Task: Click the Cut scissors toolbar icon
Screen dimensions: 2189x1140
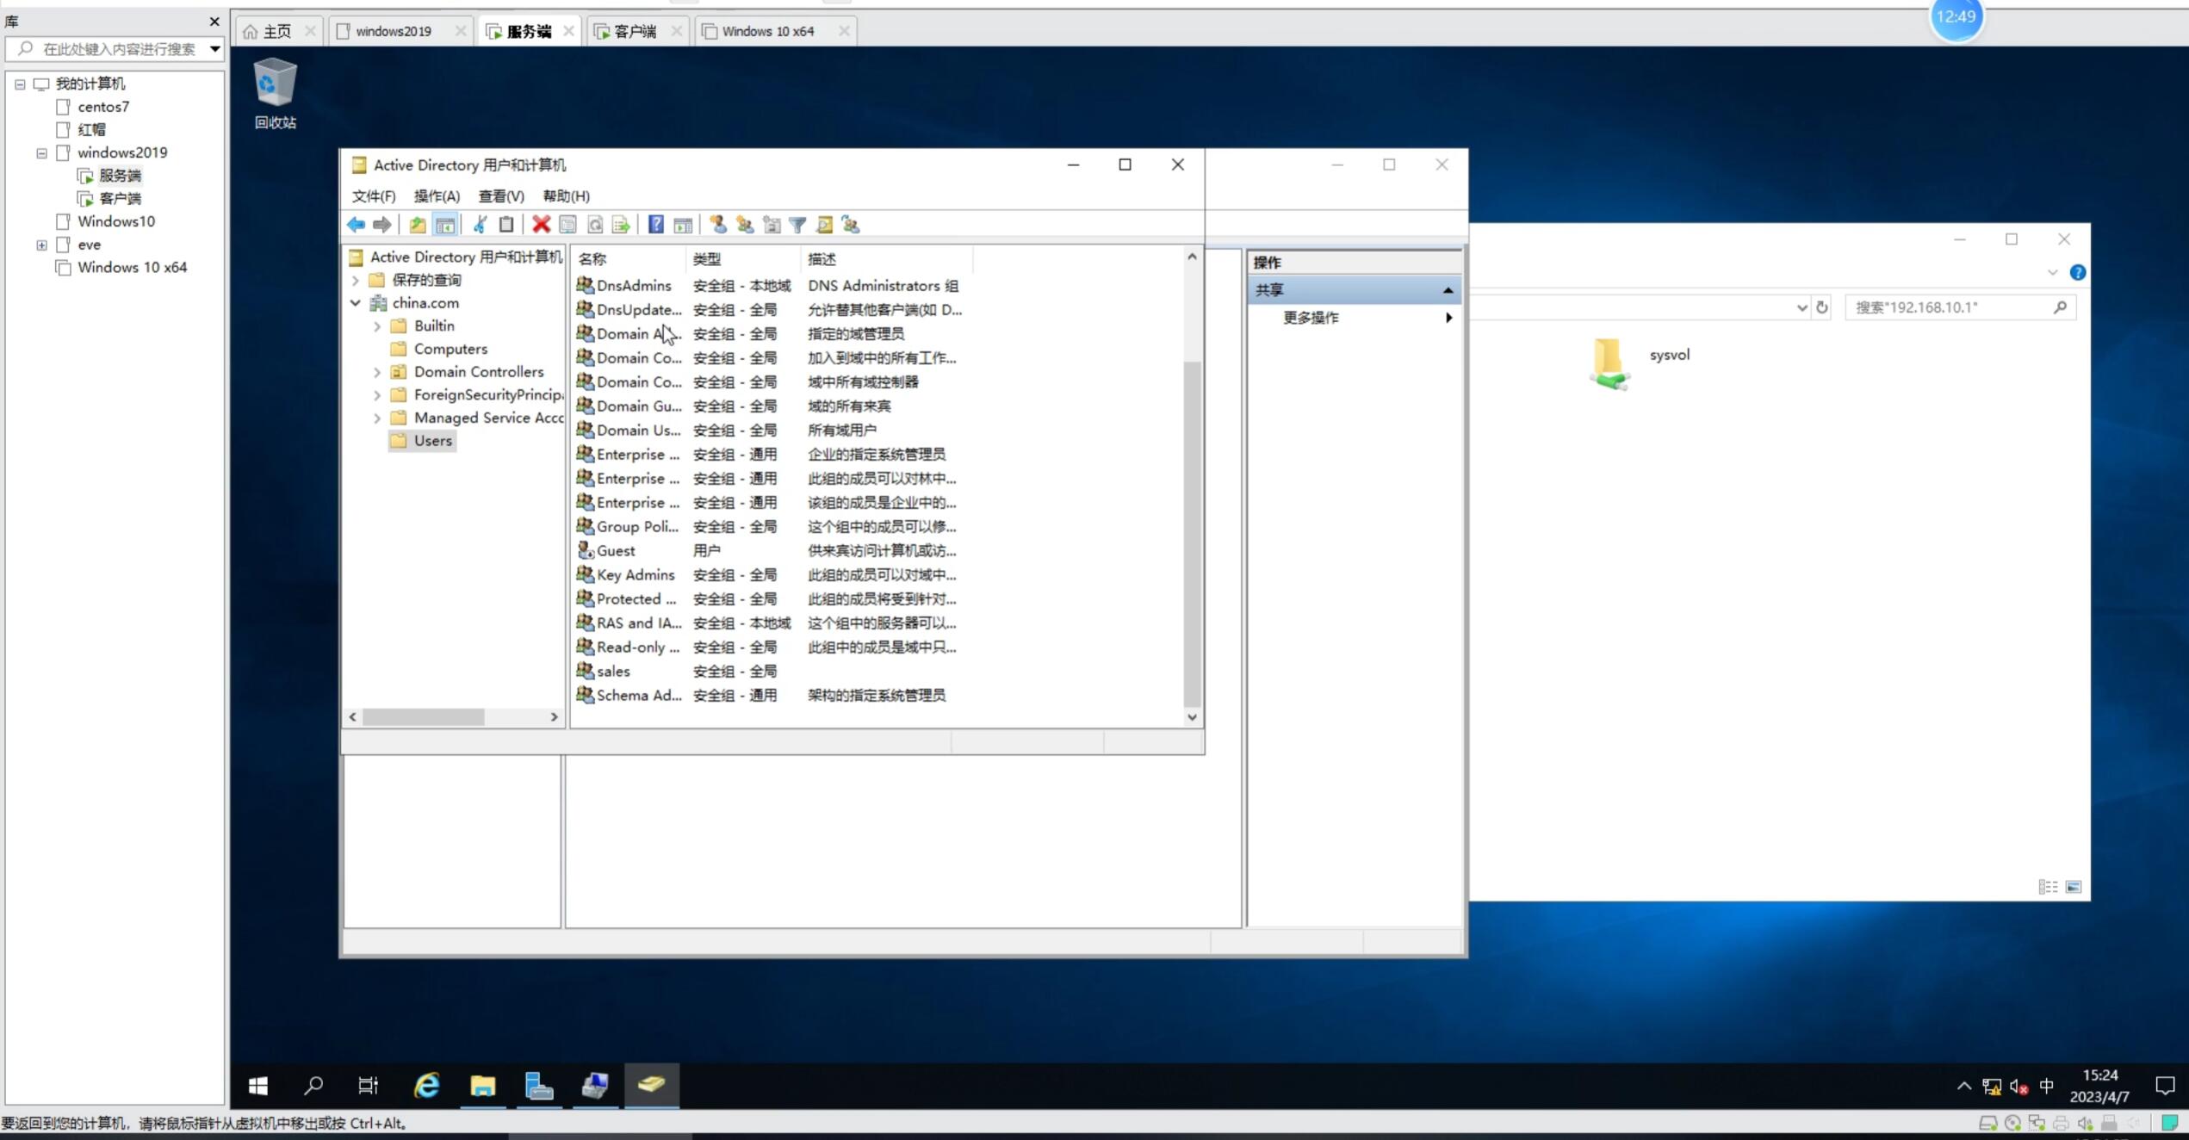Action: coord(480,225)
